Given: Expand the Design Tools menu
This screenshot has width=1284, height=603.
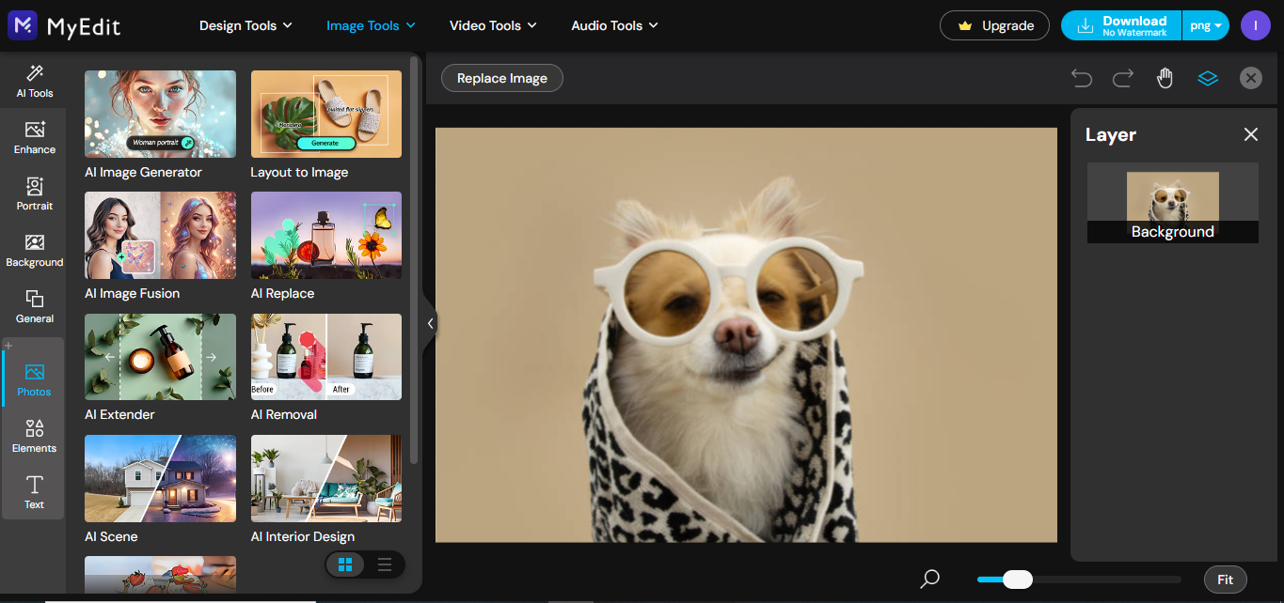Looking at the screenshot, I should 246,25.
